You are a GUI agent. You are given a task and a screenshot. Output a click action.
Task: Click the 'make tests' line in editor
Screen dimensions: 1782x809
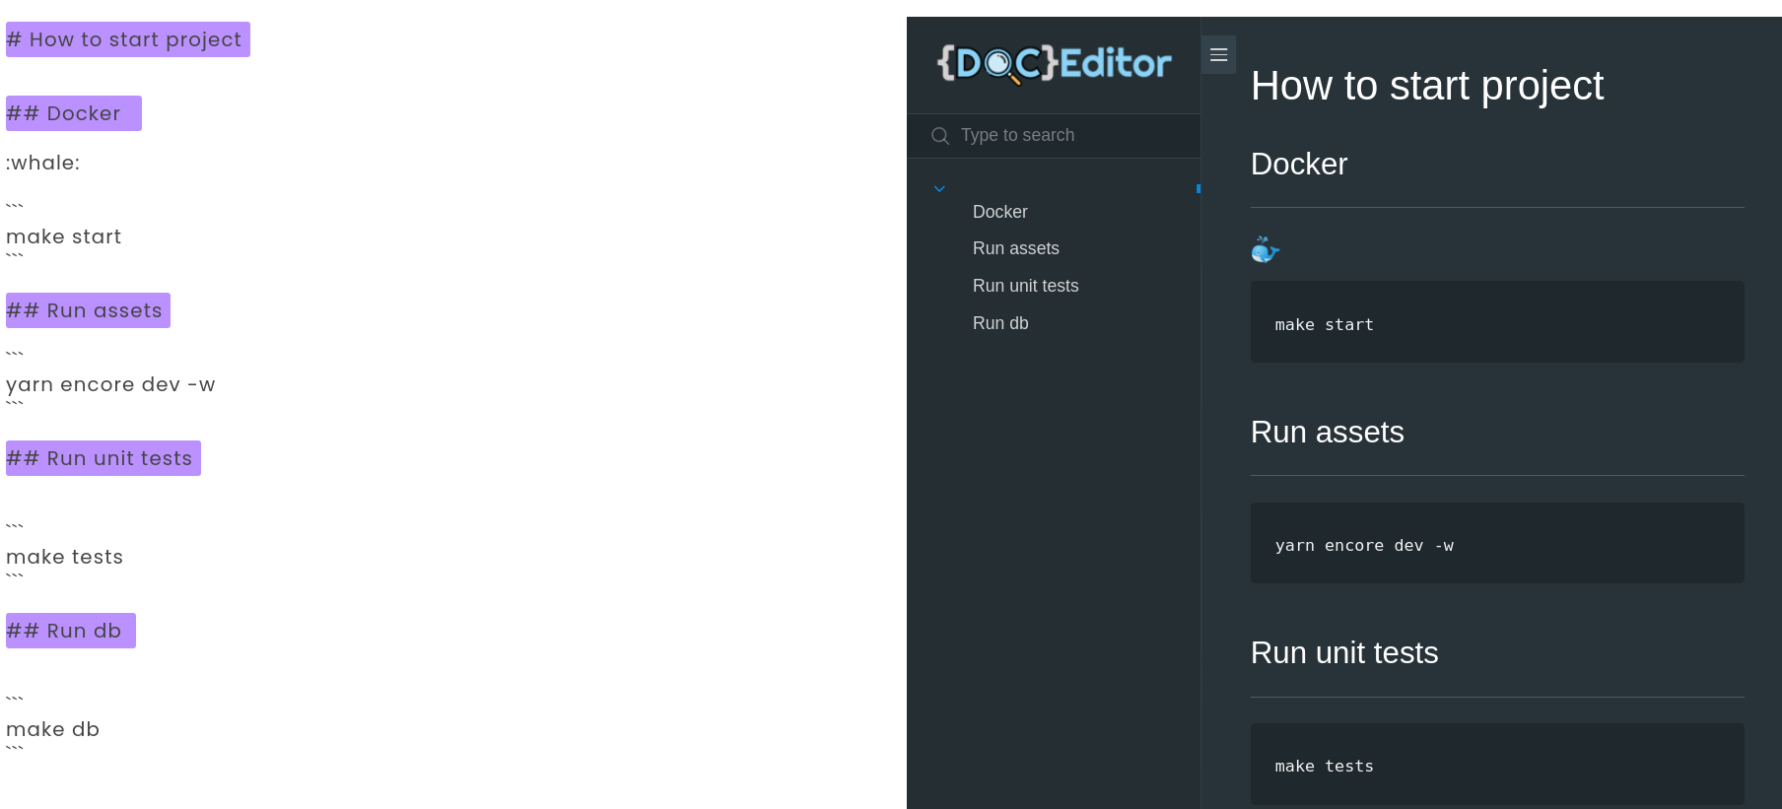(65, 557)
